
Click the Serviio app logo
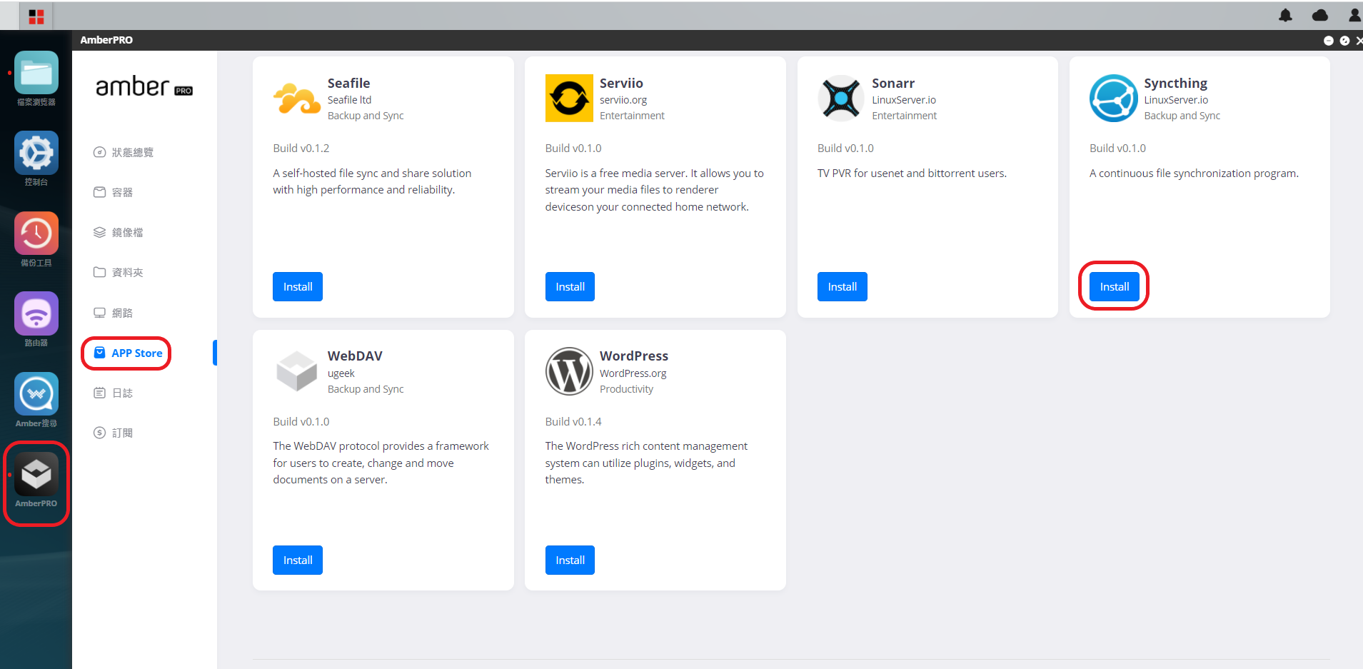coord(569,99)
